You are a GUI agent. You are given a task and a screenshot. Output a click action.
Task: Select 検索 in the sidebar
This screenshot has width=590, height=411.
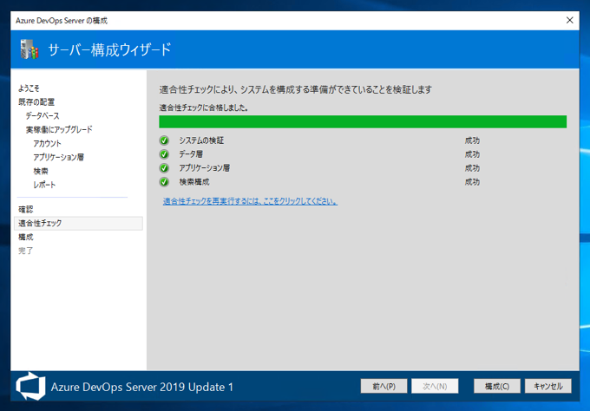[41, 171]
